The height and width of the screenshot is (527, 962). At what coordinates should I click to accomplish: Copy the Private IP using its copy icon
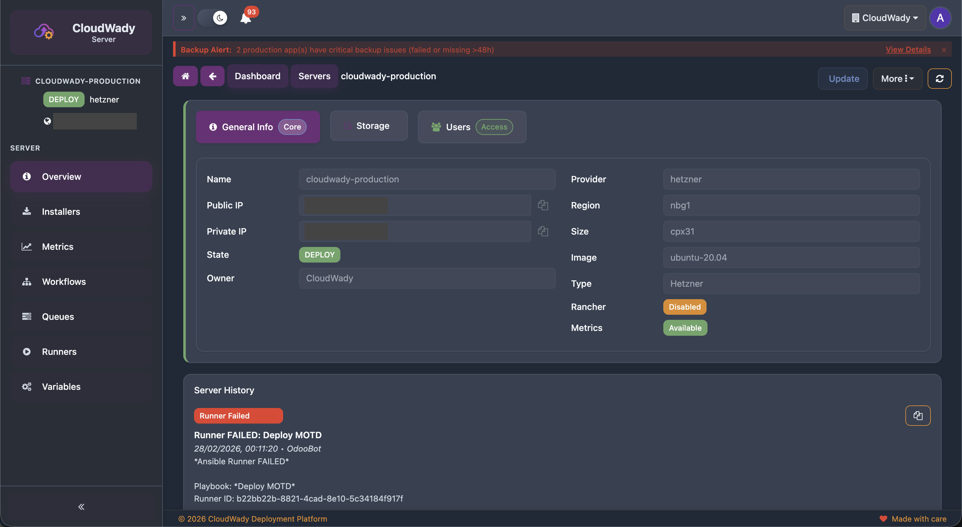point(543,231)
